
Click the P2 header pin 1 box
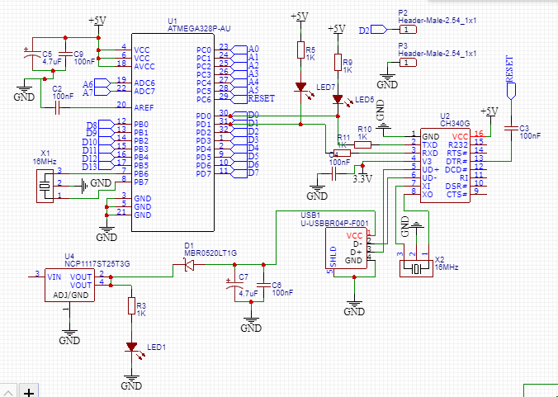[408, 30]
